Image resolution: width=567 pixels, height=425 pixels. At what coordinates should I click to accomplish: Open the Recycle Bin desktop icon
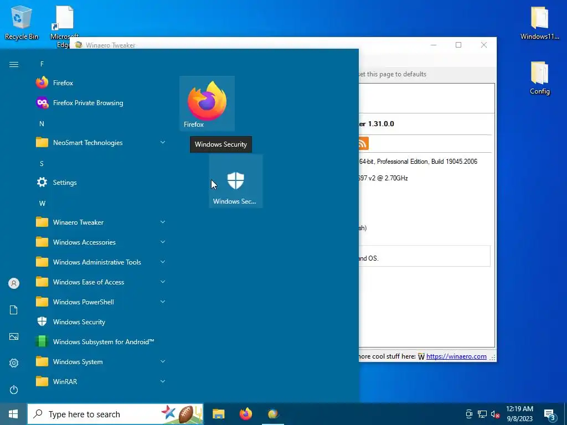(22, 22)
